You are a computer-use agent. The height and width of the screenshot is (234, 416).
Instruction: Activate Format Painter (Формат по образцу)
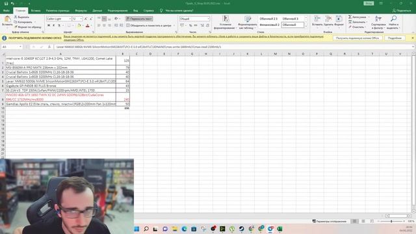(x=27, y=27)
